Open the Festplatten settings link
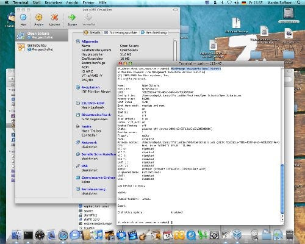The width and height of the screenshot is (305, 244). click(x=90, y=87)
